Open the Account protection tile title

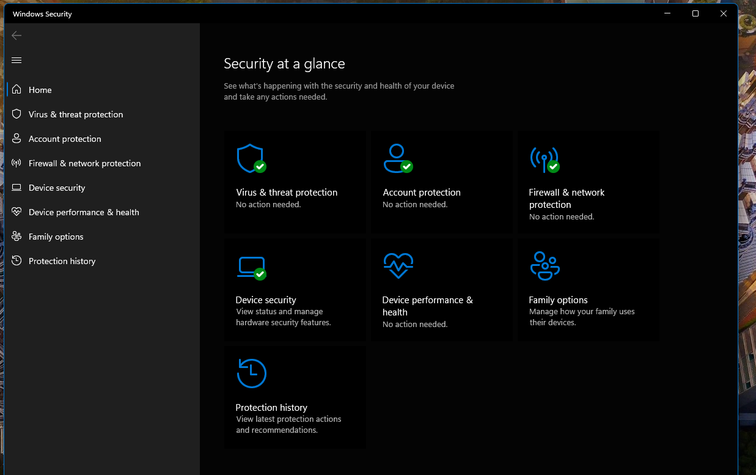tap(422, 193)
